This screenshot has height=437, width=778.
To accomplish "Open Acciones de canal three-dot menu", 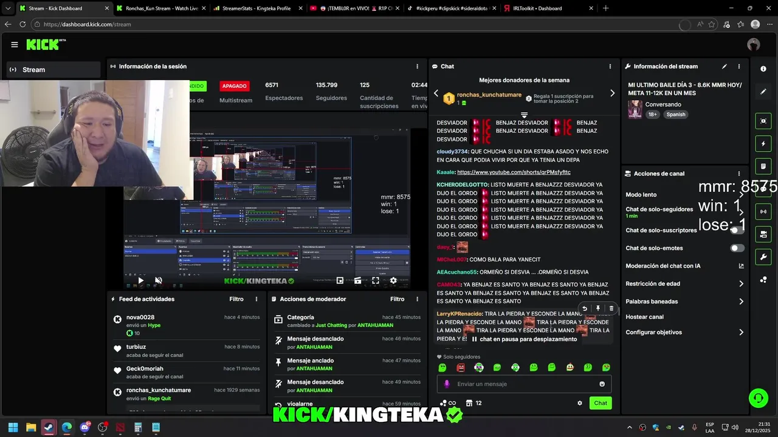I will tap(739, 174).
